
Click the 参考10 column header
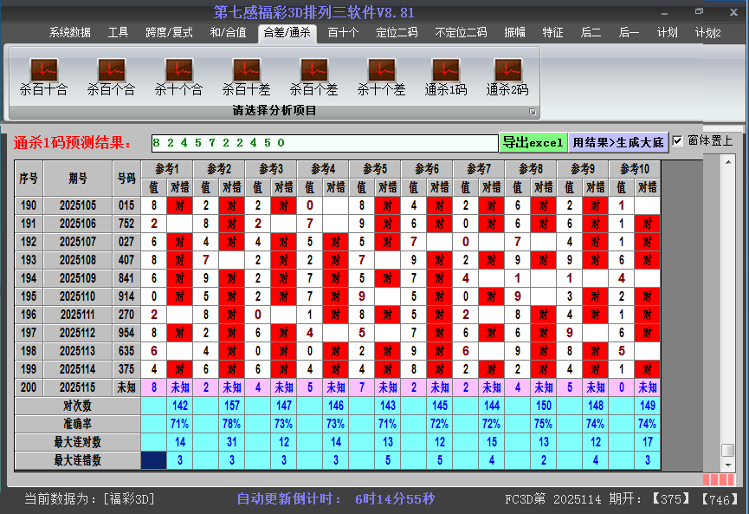click(635, 169)
